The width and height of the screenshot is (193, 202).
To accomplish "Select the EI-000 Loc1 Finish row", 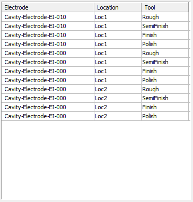I will 95,71.
